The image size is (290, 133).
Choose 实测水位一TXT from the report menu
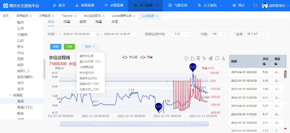pos(89,84)
